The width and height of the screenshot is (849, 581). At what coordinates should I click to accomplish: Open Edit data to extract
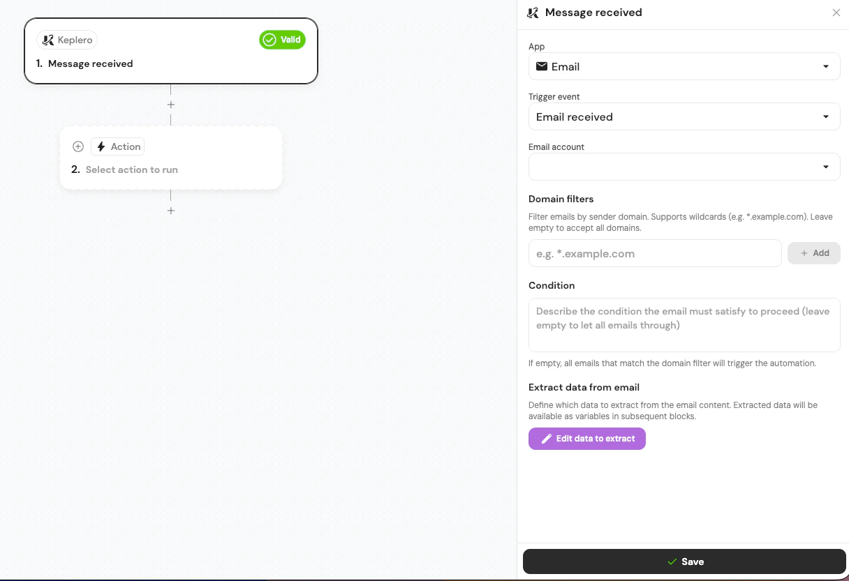[x=586, y=439]
